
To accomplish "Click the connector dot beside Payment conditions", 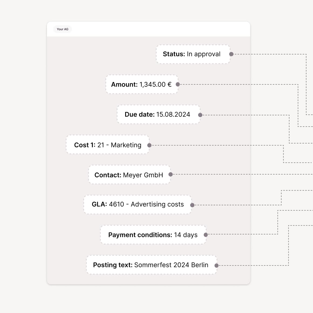I will coord(206,235).
